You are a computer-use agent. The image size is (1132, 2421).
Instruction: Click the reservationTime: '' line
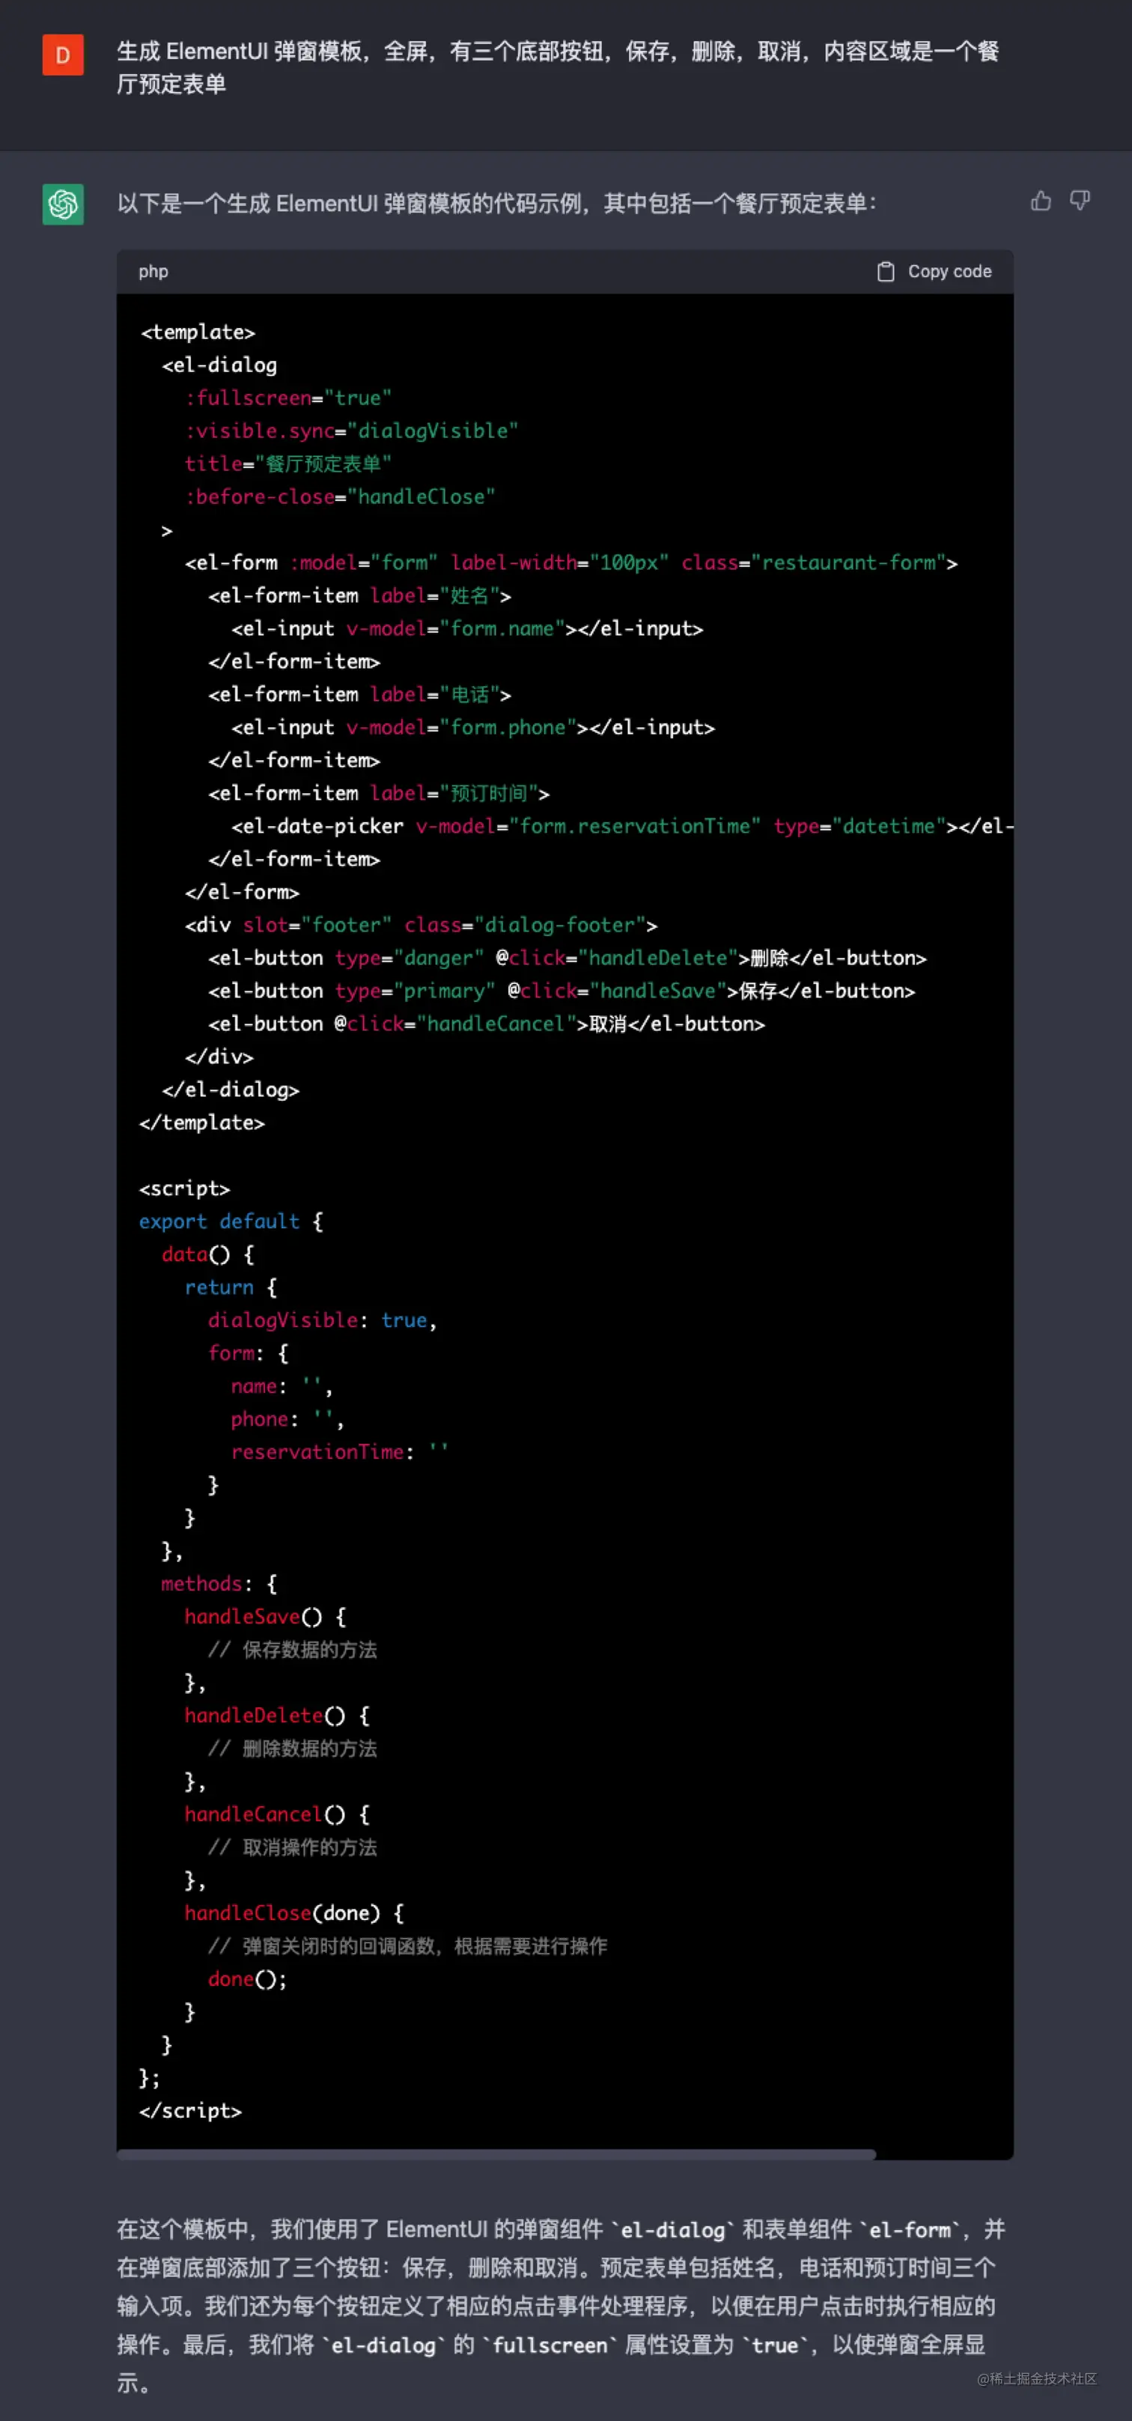tap(340, 1451)
